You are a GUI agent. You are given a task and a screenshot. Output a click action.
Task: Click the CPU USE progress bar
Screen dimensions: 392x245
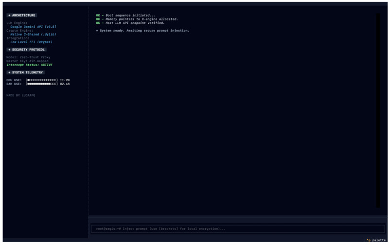pyautogui.click(x=42, y=80)
